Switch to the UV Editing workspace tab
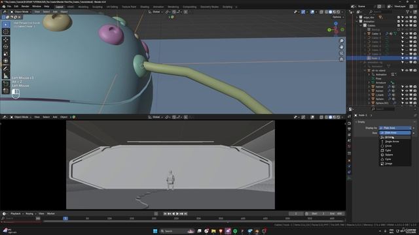This screenshot has height=235, width=419. (112, 7)
